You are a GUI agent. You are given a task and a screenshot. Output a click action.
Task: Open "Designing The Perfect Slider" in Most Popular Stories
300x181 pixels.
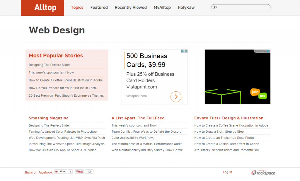click(49, 65)
